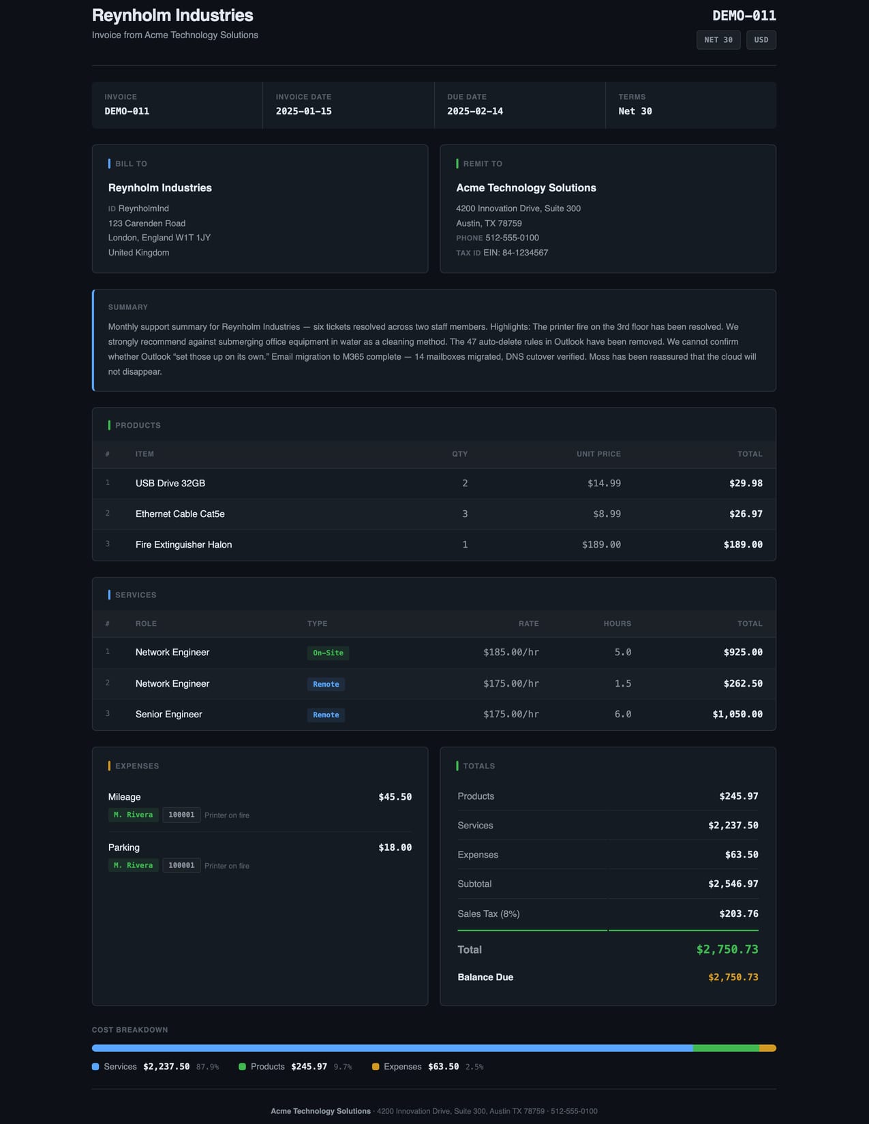Click the NET 30 badge in header
The image size is (869, 1124).
click(718, 40)
